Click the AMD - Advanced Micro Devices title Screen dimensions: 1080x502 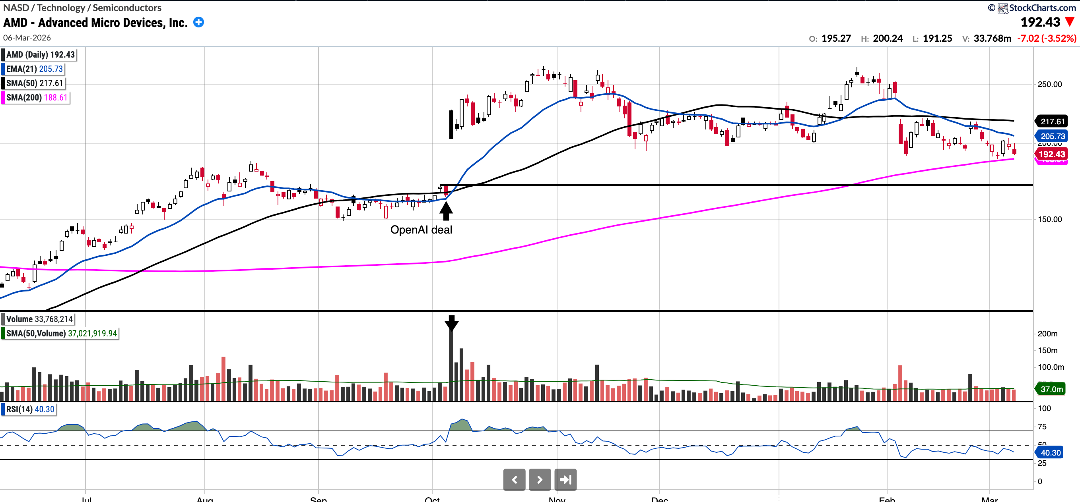[95, 22]
